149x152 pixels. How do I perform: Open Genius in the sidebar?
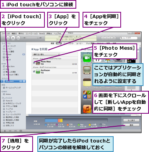pos(7,94)
